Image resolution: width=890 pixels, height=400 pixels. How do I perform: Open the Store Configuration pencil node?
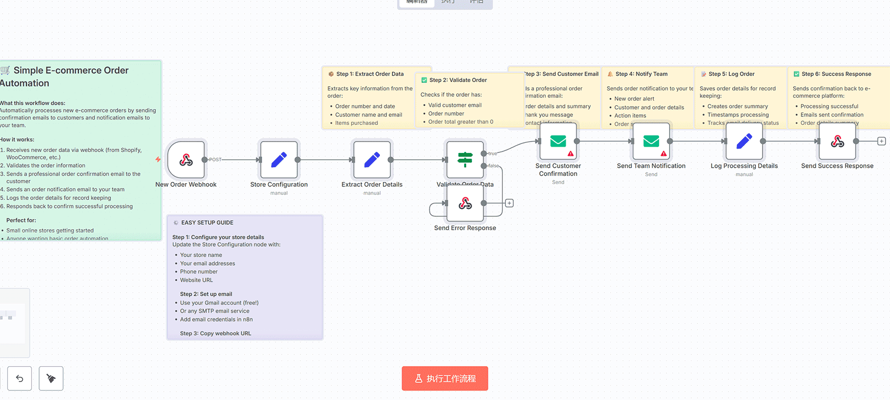point(279,160)
